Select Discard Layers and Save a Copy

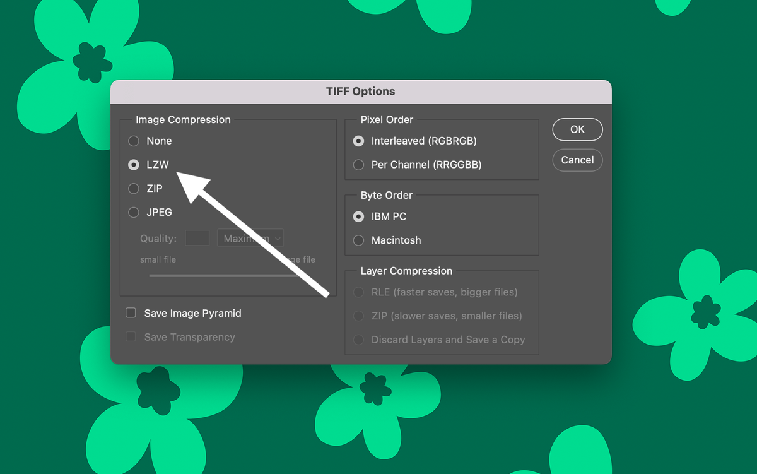tap(359, 340)
